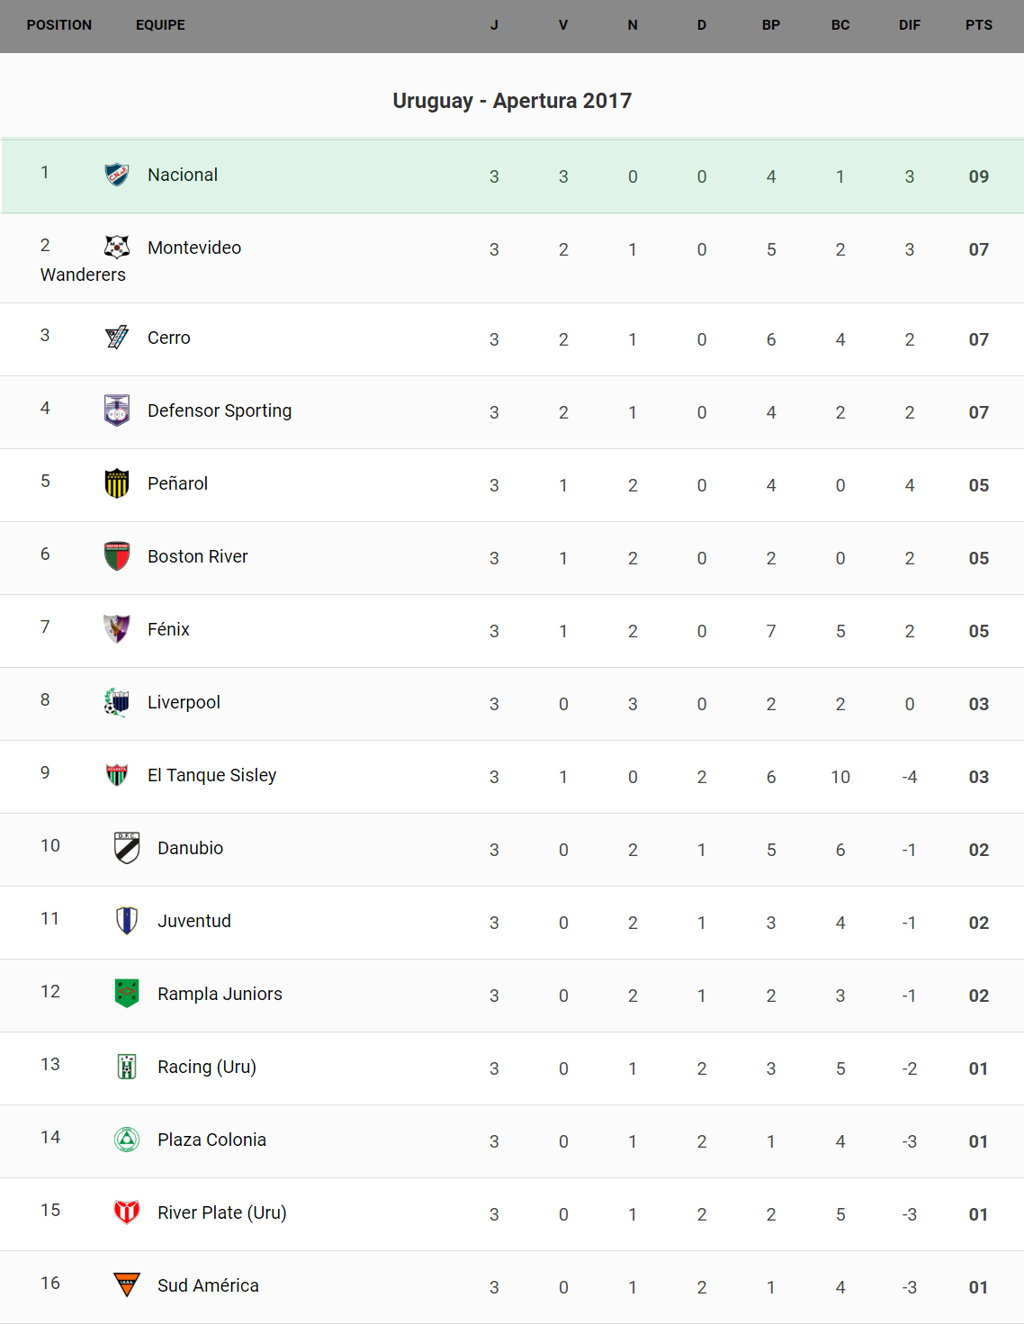
Task: Click the Juventud team name
Action: (194, 921)
